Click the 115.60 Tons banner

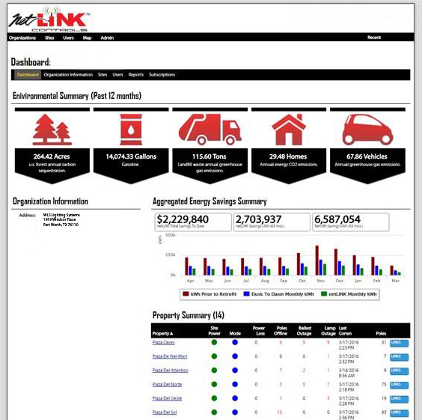pyautogui.click(x=210, y=165)
